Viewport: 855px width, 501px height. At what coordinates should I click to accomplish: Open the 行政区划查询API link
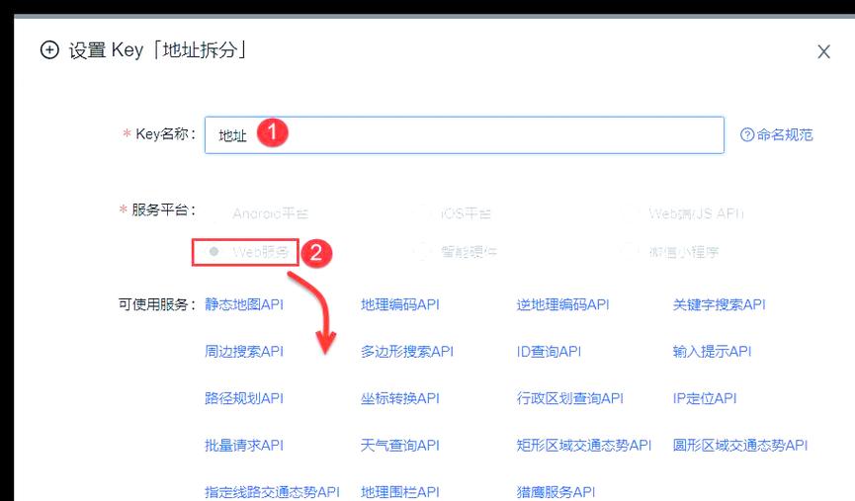569,398
